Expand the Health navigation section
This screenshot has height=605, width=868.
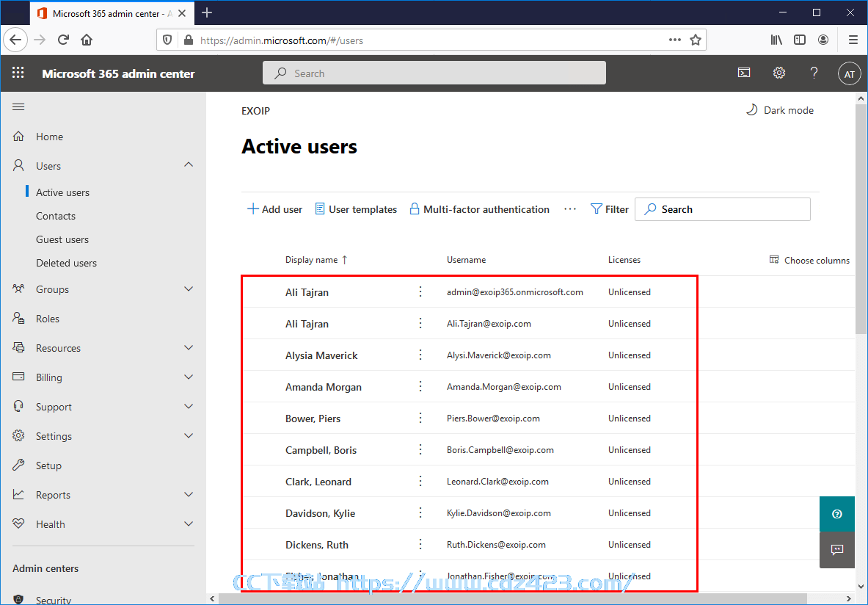point(189,524)
